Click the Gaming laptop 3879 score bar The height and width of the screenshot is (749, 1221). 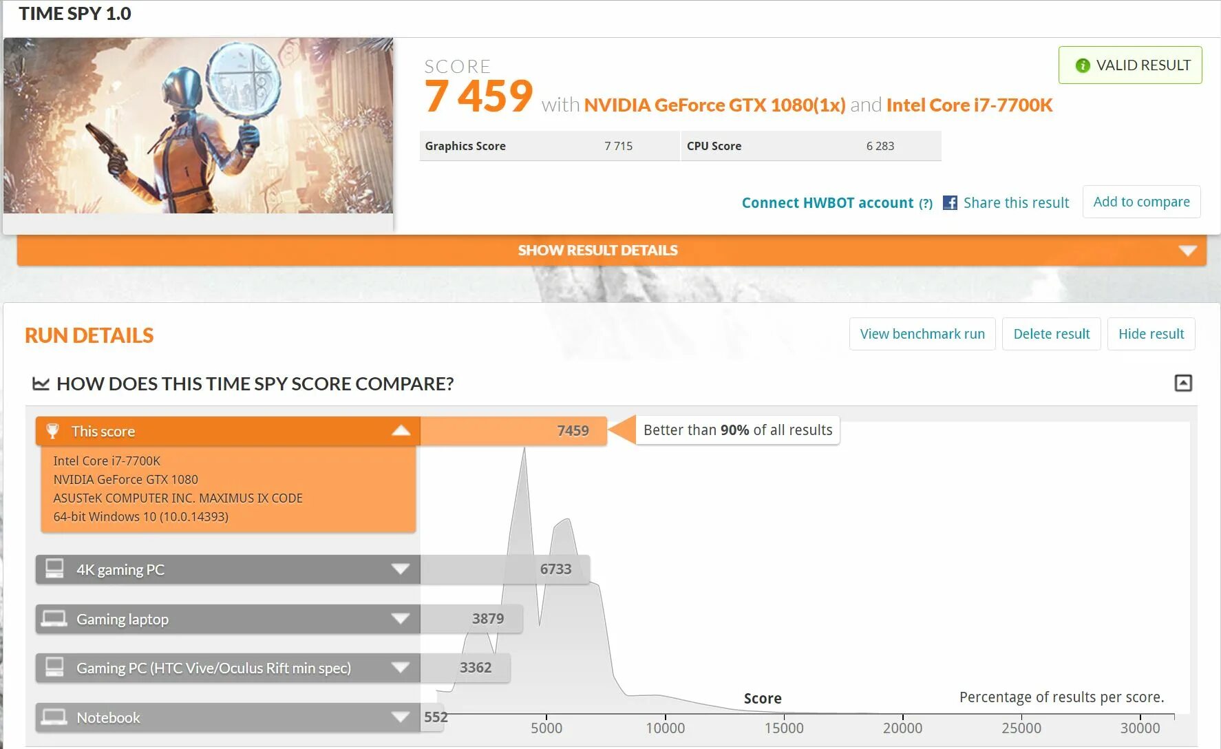[x=471, y=618]
